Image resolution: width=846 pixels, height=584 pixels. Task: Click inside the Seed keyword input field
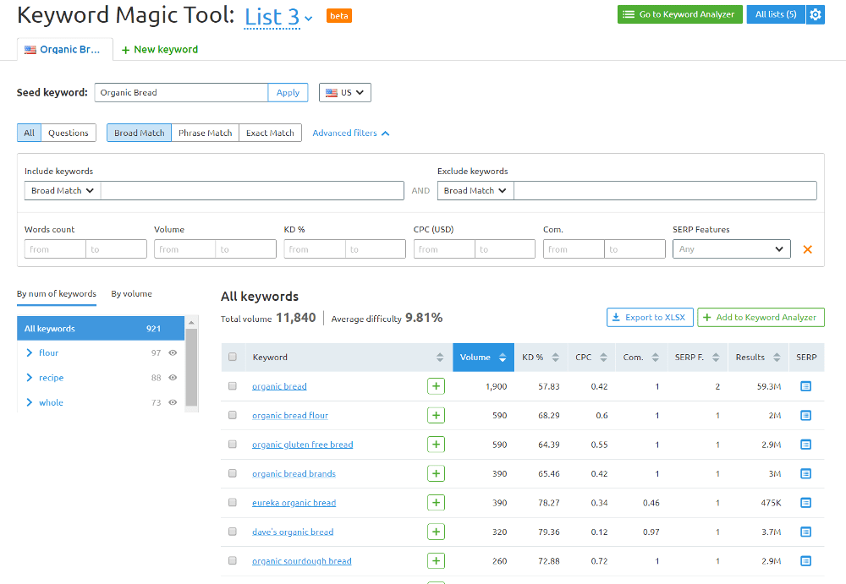tap(180, 92)
